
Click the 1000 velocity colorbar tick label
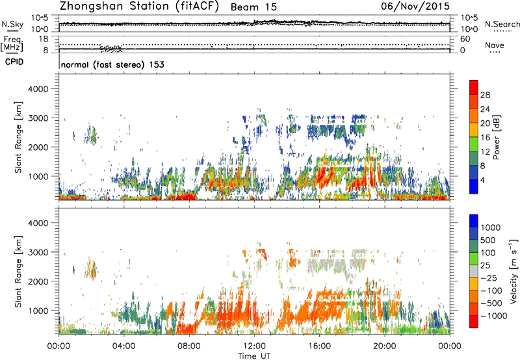(x=491, y=227)
